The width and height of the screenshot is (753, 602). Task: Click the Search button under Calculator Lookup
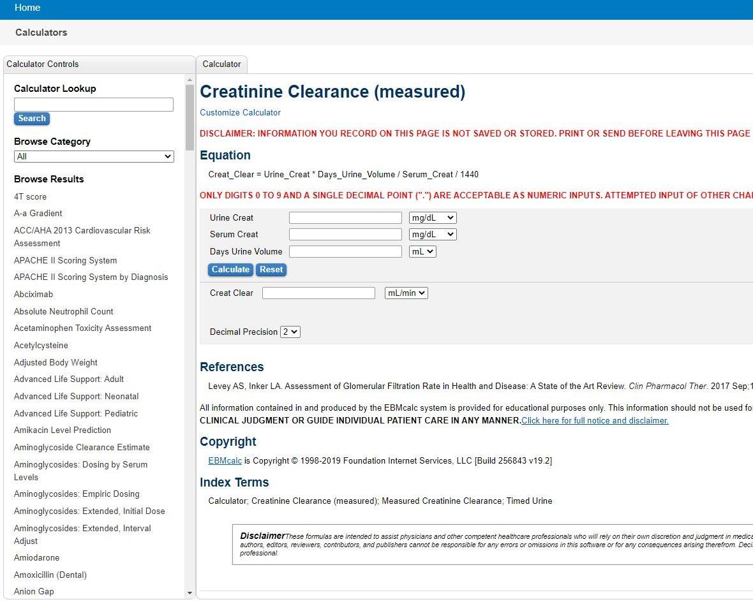point(32,119)
